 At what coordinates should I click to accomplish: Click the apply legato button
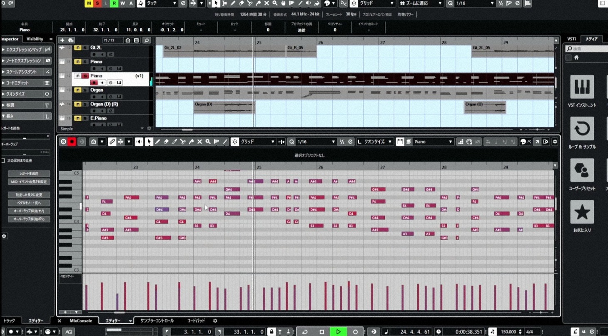pyautogui.click(x=29, y=174)
